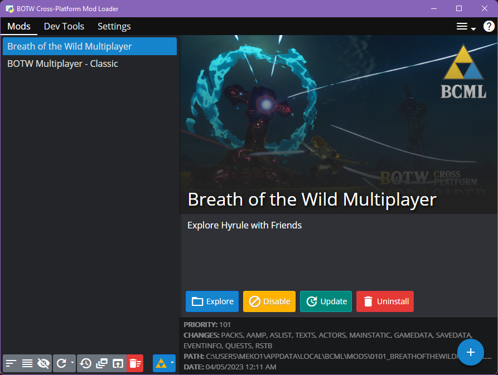The height and width of the screenshot is (375, 498).
Task: Click the yellow Disable button
Action: 269,301
